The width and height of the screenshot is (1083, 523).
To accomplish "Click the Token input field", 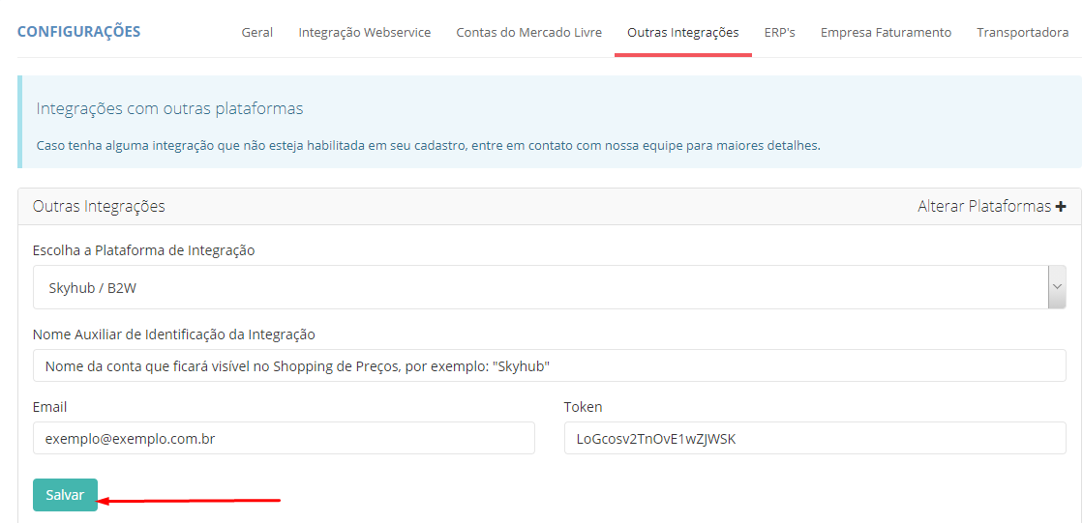I will [815, 438].
